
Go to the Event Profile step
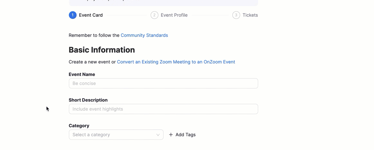[x=174, y=15]
